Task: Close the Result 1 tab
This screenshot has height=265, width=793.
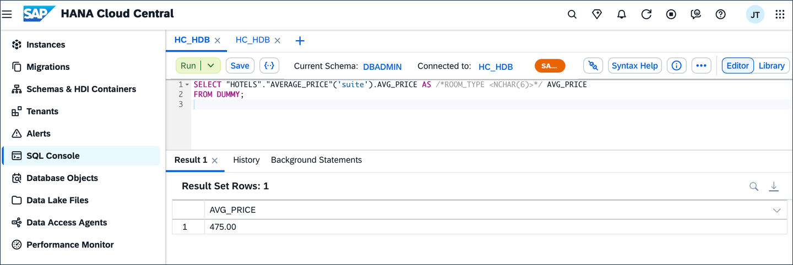Action: coord(215,161)
